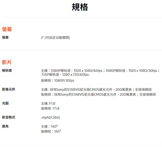This screenshot has width=162, height=148.
Task: Click the 主機: F1.8 aperture value
Action: point(48,104)
